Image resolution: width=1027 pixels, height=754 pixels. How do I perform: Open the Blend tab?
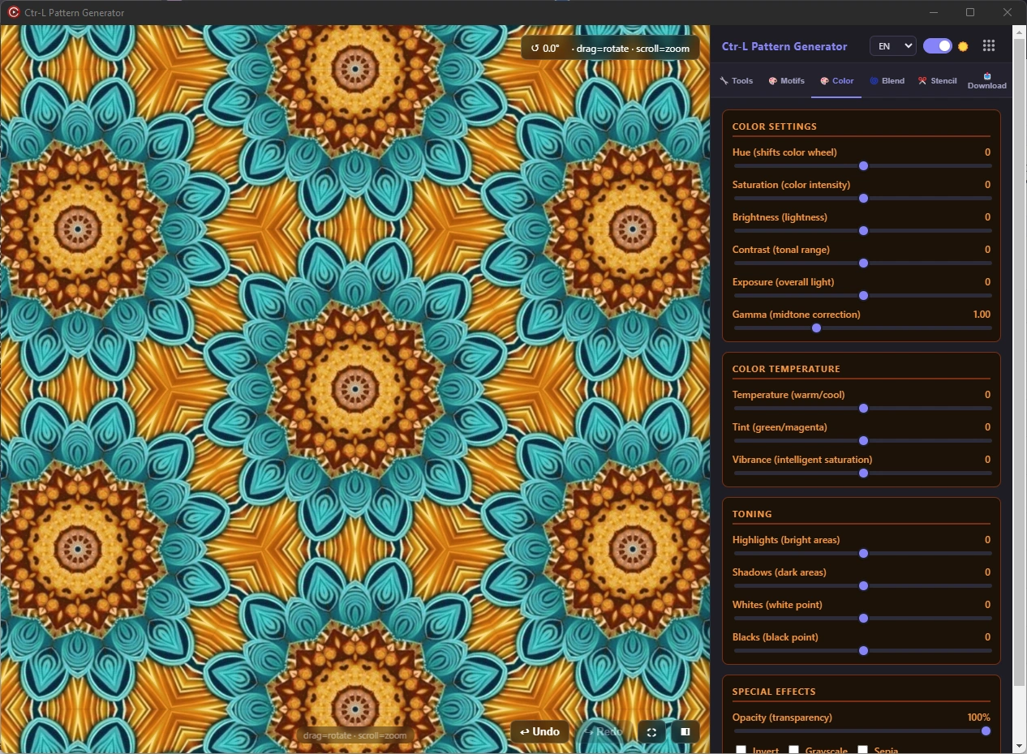pyautogui.click(x=887, y=81)
